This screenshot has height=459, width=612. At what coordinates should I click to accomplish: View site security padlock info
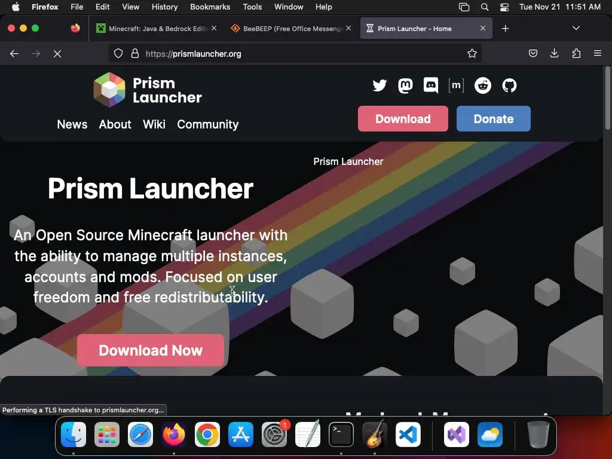(x=135, y=53)
